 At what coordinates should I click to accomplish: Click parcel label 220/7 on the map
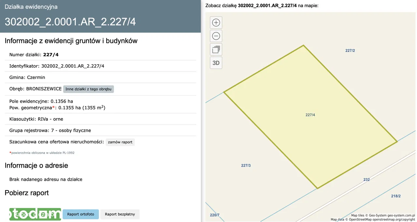pyautogui.click(x=215, y=215)
